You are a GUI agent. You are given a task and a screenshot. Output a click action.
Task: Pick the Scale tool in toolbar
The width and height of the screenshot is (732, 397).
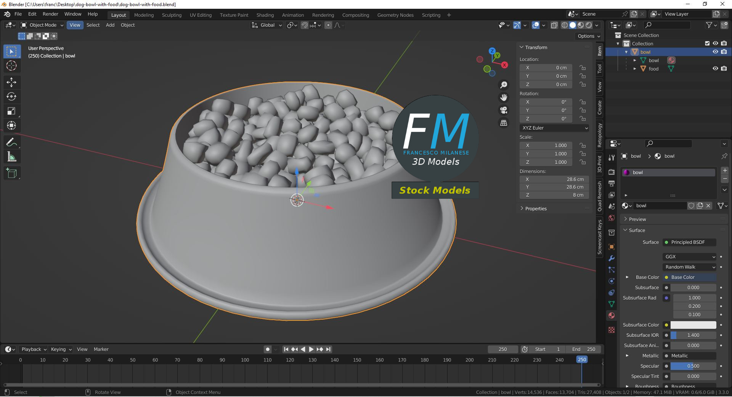[11, 111]
